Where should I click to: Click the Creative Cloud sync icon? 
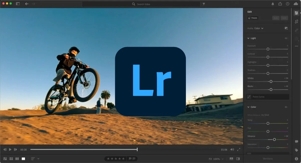coord(295,4)
